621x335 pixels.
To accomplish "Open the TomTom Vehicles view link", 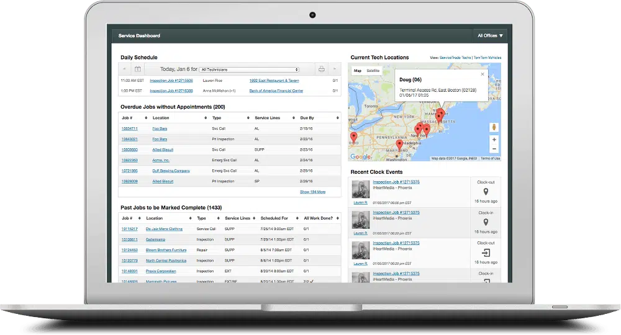I will pyautogui.click(x=487, y=58).
